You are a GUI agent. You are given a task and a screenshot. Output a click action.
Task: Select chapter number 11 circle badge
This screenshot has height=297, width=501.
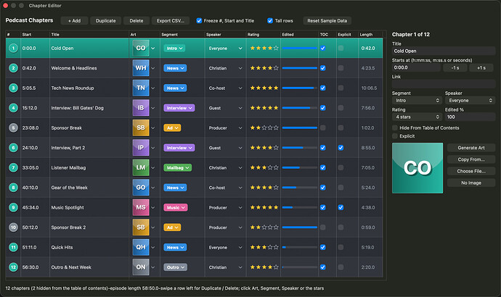(13, 247)
